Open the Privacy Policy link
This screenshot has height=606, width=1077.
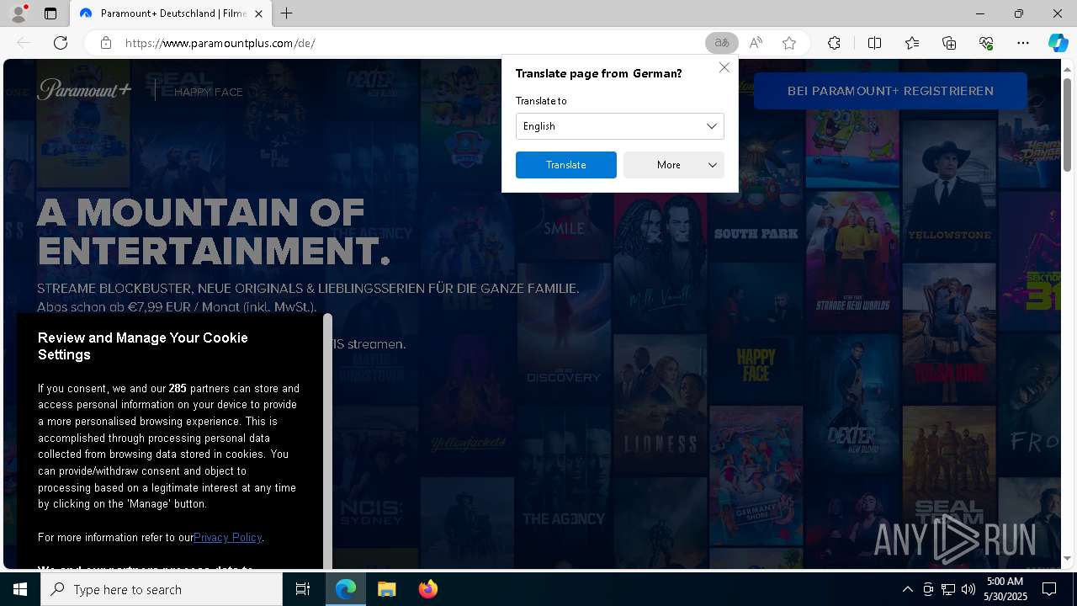click(x=227, y=537)
